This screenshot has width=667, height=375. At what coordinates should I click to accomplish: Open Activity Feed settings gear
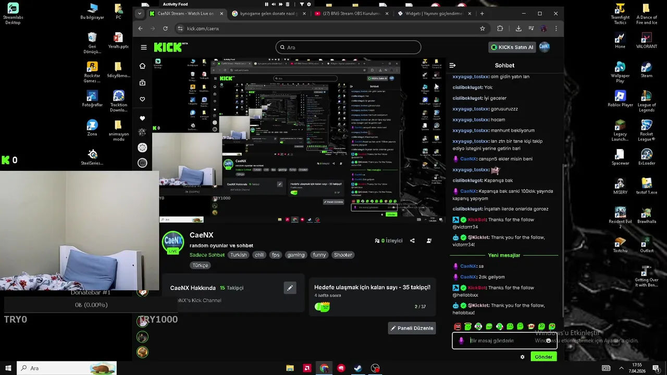point(308,4)
